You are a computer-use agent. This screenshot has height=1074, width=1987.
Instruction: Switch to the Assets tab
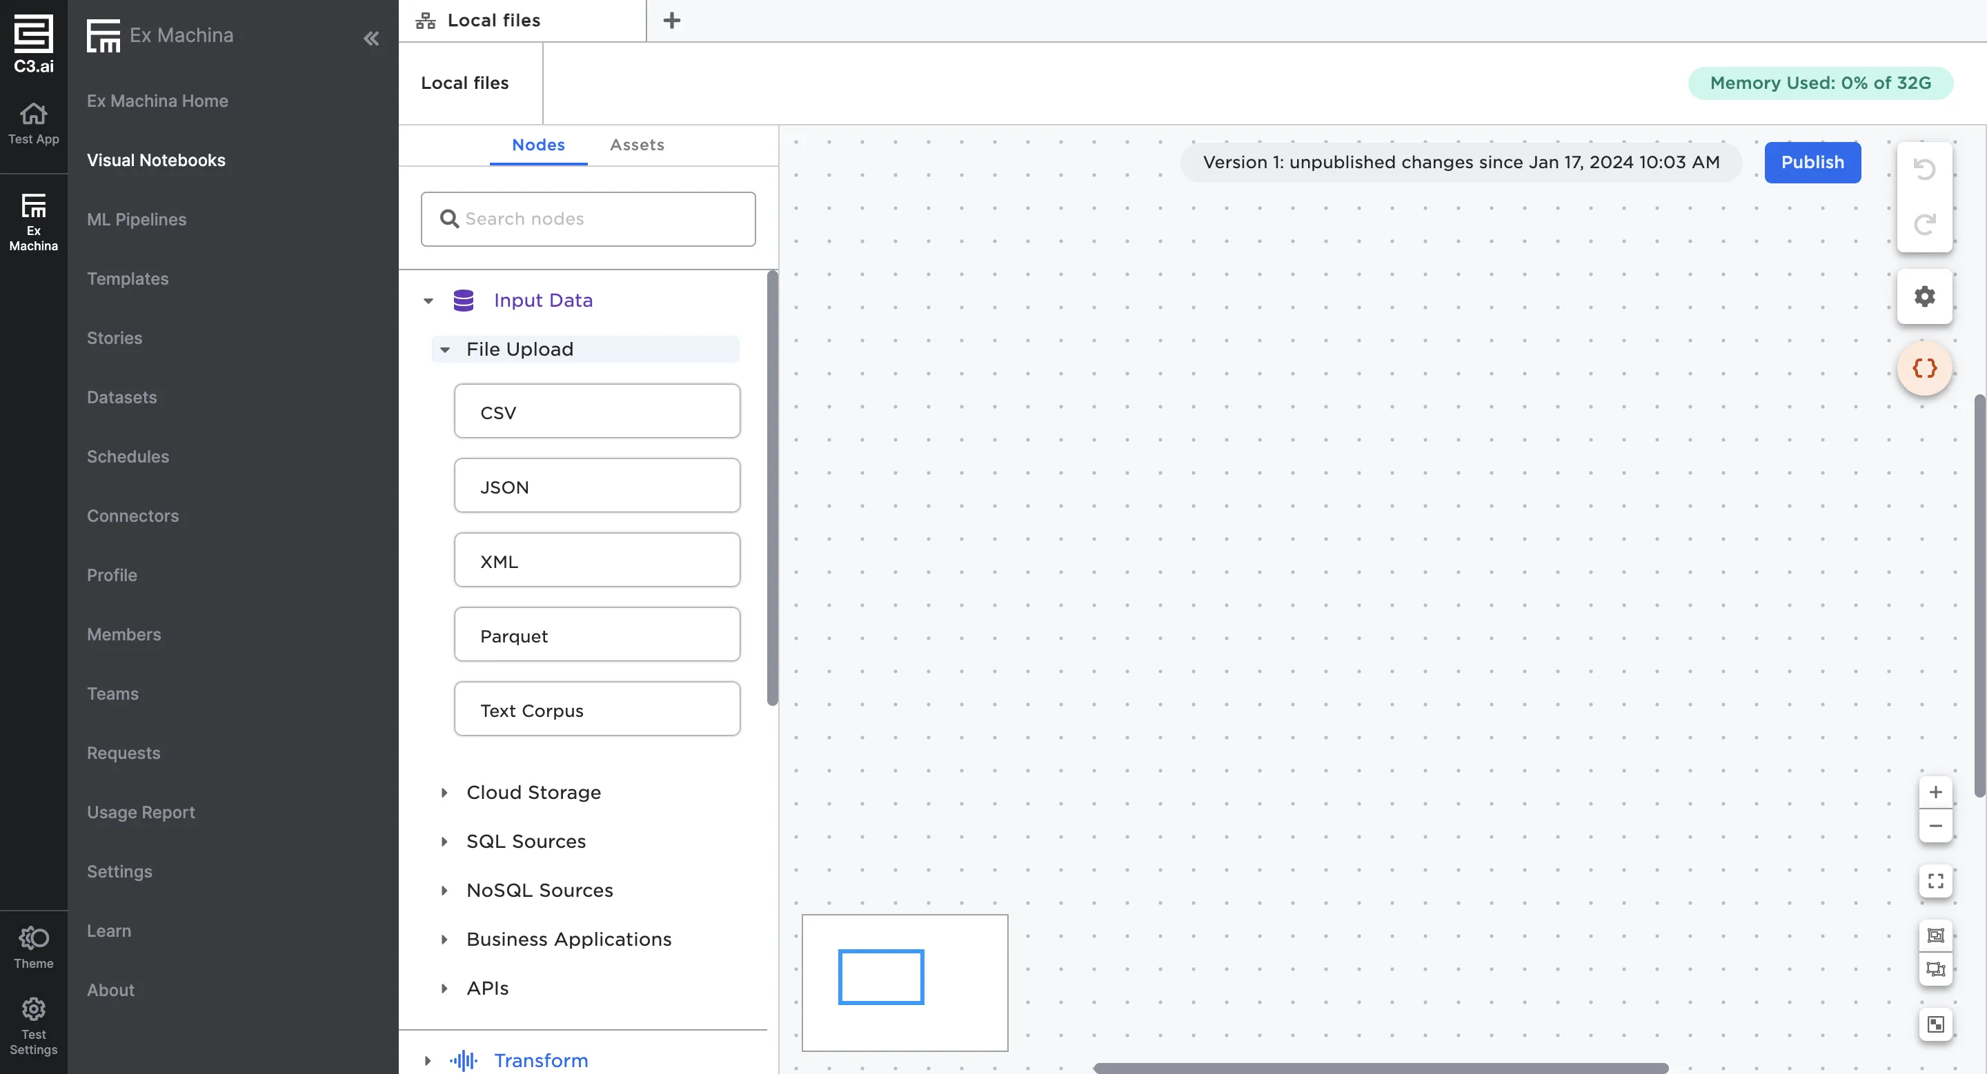point(636,145)
